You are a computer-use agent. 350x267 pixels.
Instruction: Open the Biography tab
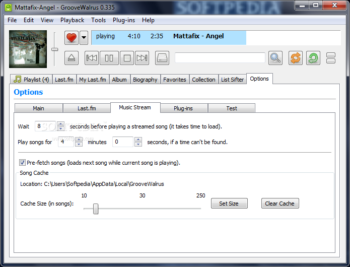[x=145, y=80]
